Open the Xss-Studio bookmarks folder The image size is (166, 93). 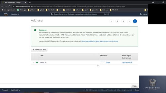tap(50, 10)
